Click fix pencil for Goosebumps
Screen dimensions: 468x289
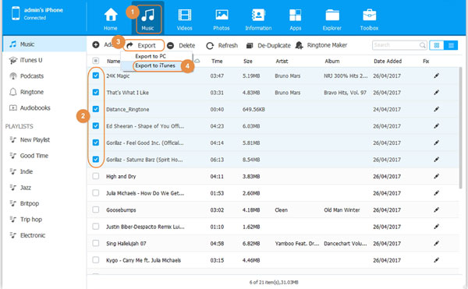(x=436, y=210)
